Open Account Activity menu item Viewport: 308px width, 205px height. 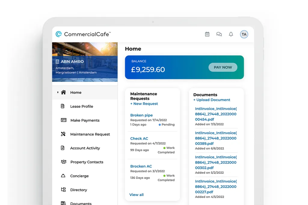click(85, 148)
